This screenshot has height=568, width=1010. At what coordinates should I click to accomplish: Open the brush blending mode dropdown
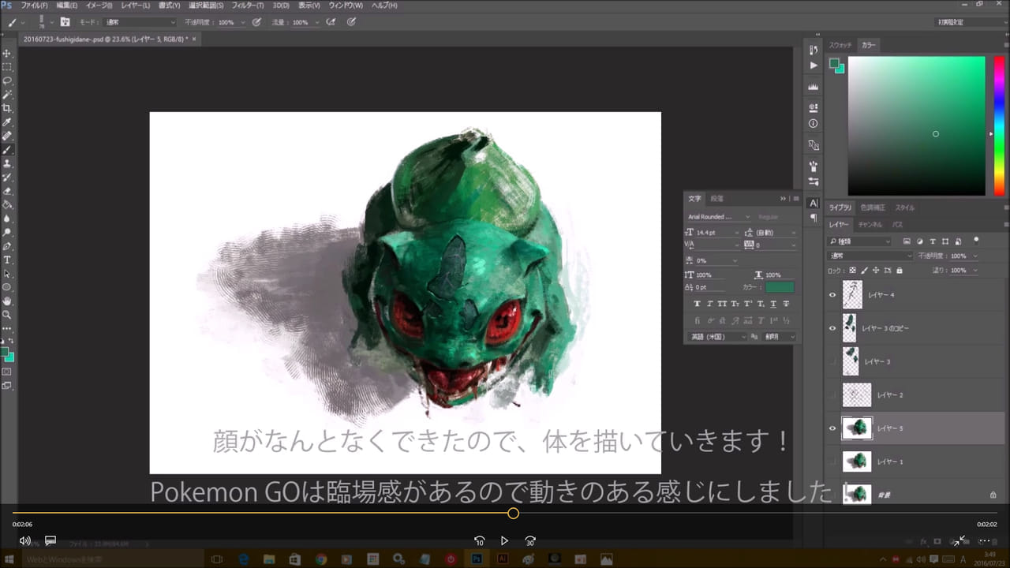click(x=140, y=22)
